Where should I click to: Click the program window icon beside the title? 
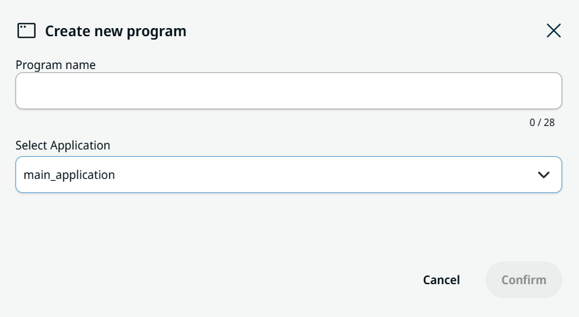[x=27, y=31]
